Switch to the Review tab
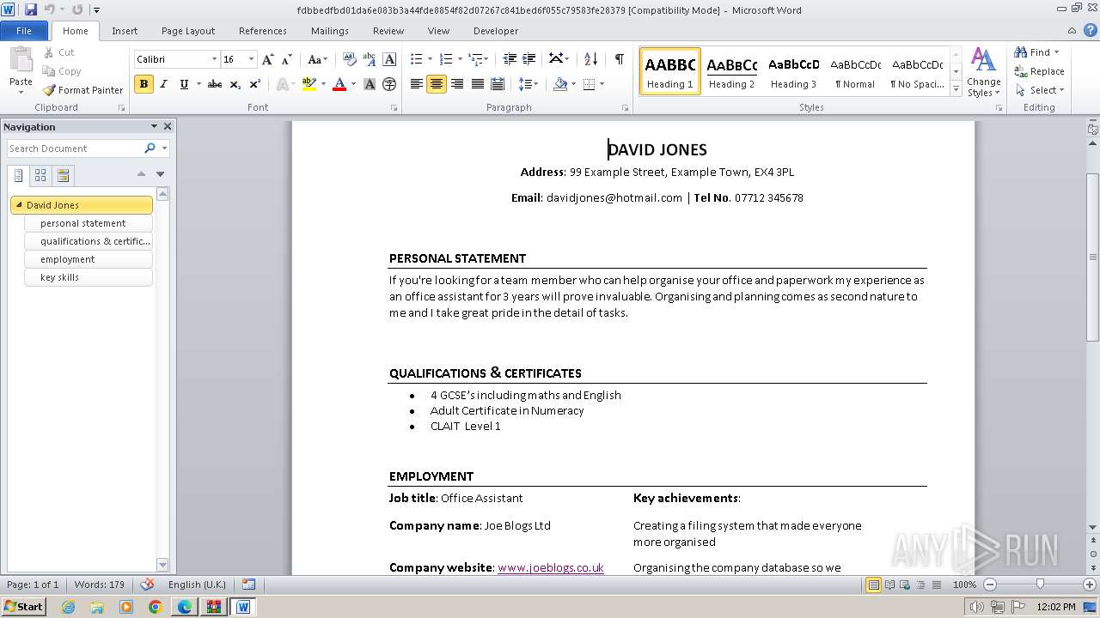Image resolution: width=1100 pixels, height=618 pixels. coord(388,31)
